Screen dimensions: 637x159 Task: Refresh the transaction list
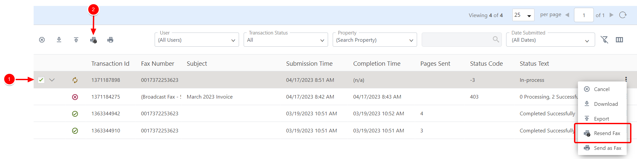click(x=622, y=15)
